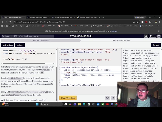162x122 pixels.
Task: Open Ai to sum videos bookmark folder
Action: (33, 26)
